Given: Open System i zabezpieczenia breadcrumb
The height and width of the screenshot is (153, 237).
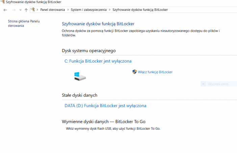Looking at the screenshot, I should coord(88,10).
